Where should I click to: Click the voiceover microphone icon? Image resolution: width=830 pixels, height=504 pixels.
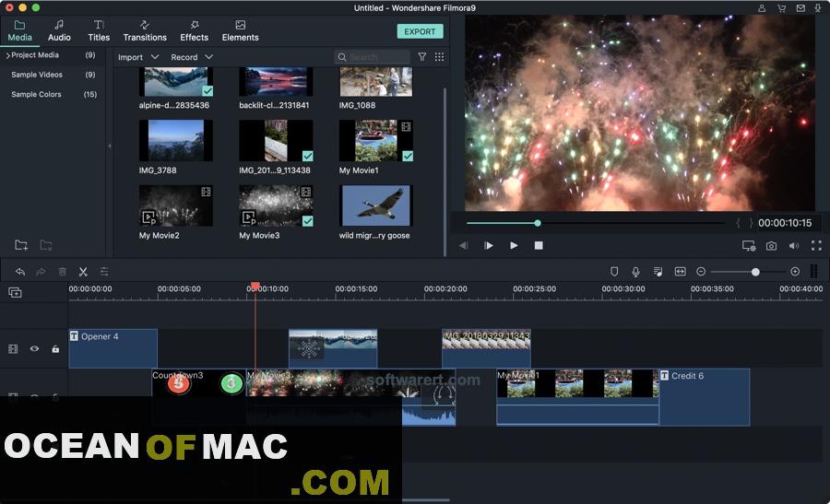pyautogui.click(x=635, y=271)
